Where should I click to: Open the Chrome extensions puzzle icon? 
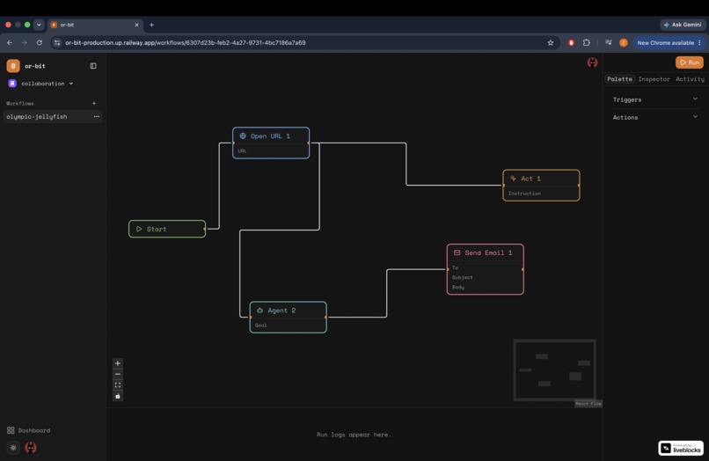[587, 42]
